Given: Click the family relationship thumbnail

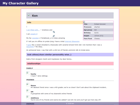Looking at the screenshot, I should 28,73.
